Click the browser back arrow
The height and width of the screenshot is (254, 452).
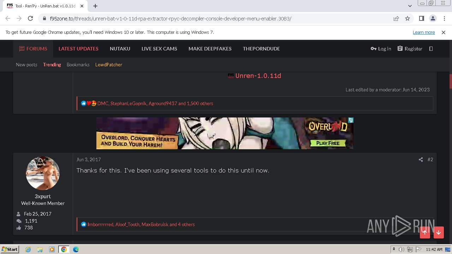(x=8, y=18)
